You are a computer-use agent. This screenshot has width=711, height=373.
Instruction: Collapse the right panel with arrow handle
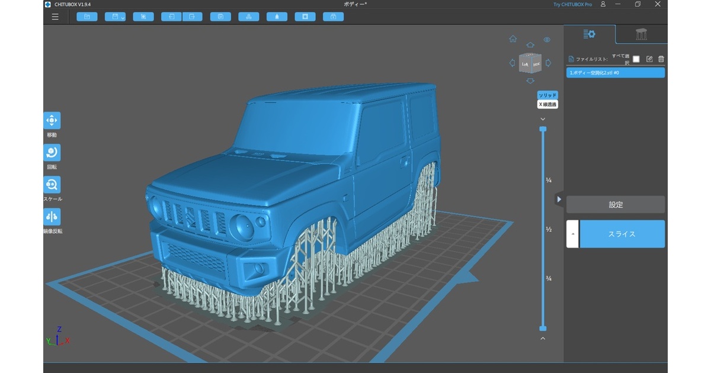pyautogui.click(x=559, y=200)
